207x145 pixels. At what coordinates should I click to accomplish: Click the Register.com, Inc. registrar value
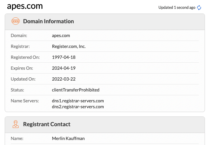point(69,46)
